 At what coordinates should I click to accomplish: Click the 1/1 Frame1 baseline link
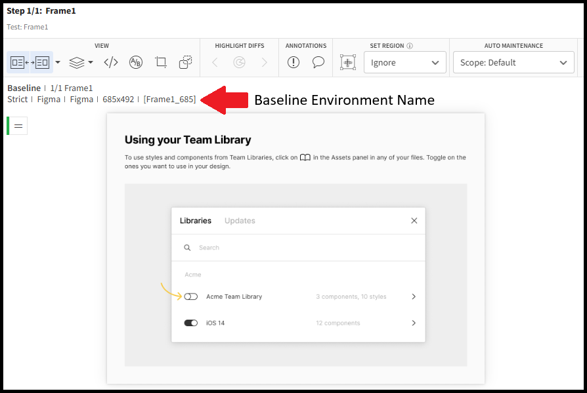72,88
